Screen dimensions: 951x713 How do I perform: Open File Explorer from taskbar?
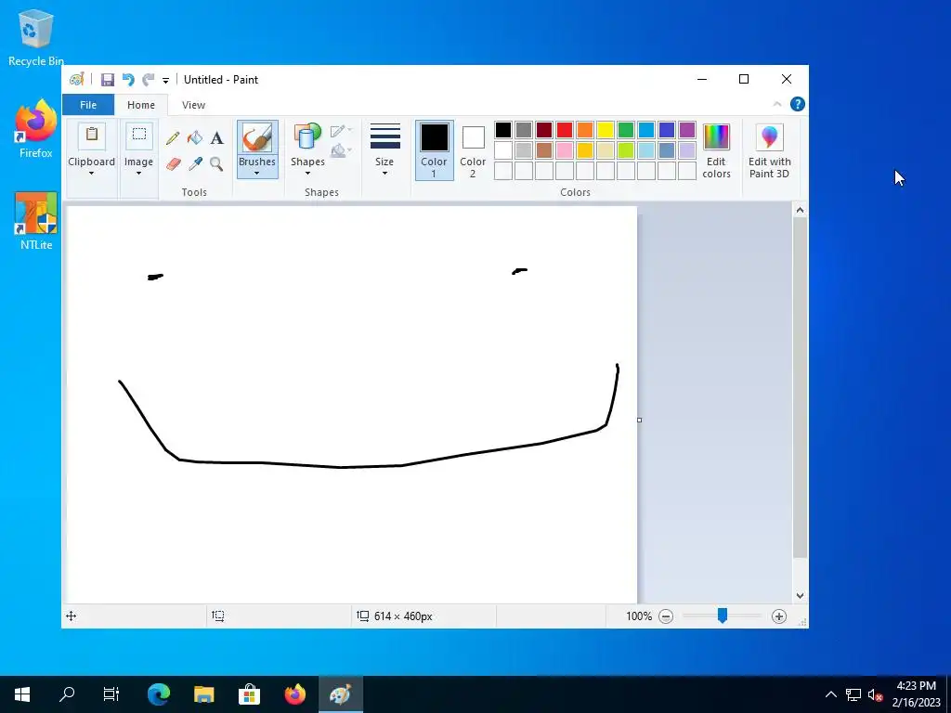tap(204, 694)
